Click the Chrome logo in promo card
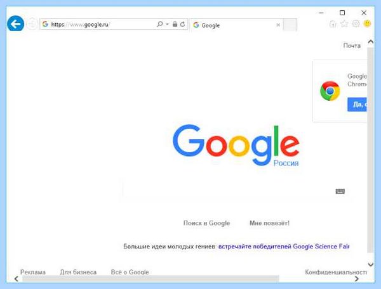The width and height of the screenshot is (381, 289). 330,91
